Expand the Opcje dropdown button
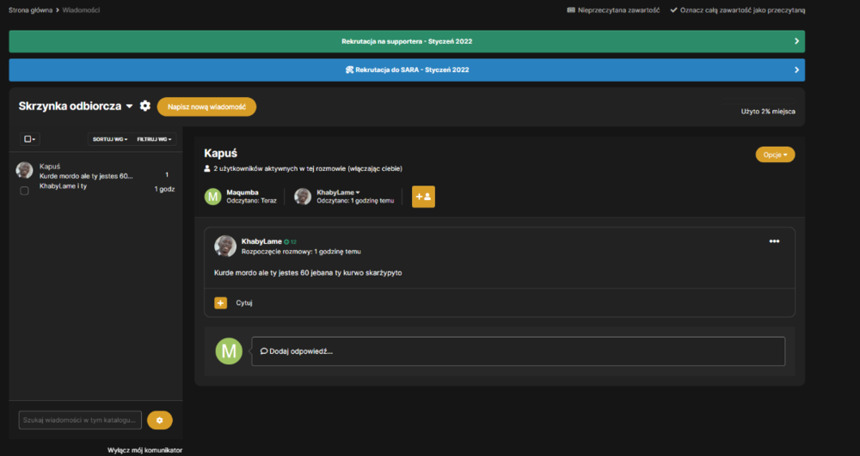860x456 pixels. click(775, 155)
